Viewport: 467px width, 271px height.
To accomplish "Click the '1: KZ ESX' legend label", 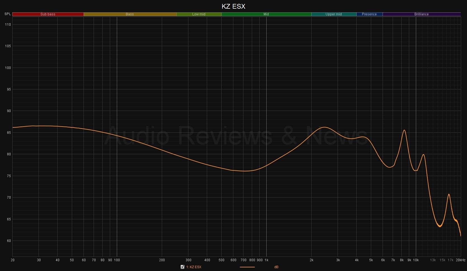I will (194, 267).
